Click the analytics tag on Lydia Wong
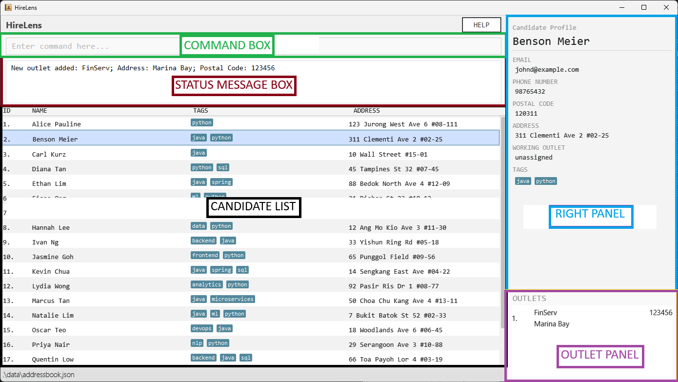This screenshot has height=382, width=678. [x=207, y=284]
